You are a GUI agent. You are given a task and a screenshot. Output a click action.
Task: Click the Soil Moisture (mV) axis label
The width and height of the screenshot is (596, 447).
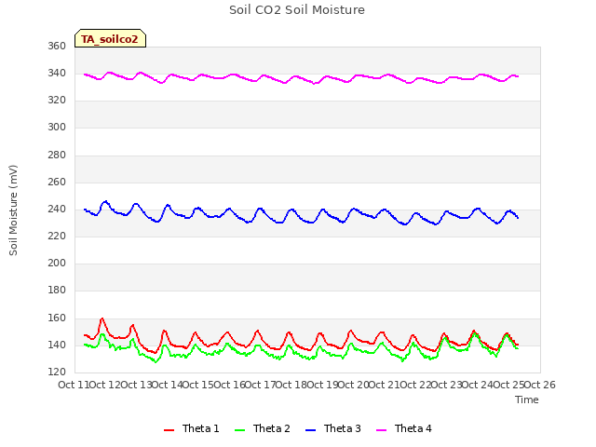coord(13,210)
